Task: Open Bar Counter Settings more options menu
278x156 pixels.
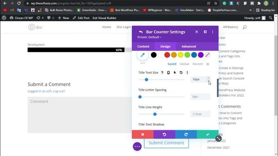Action: point(212,32)
